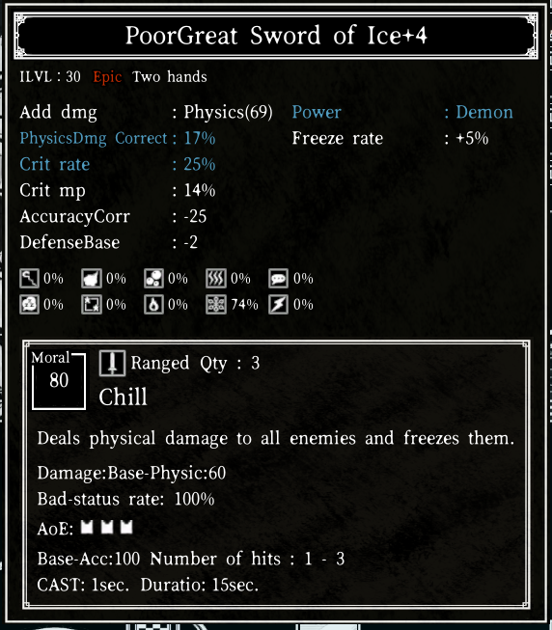Select the blue Power Demon attribute
Screen dimensions: 552x630
[402, 112]
